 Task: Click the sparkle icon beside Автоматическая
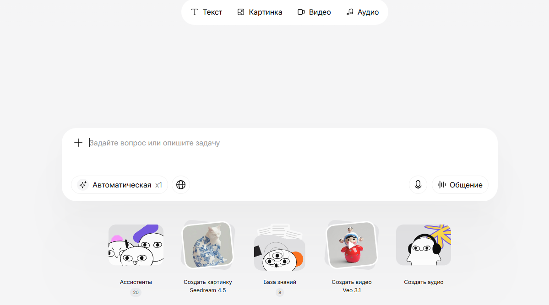tap(83, 185)
